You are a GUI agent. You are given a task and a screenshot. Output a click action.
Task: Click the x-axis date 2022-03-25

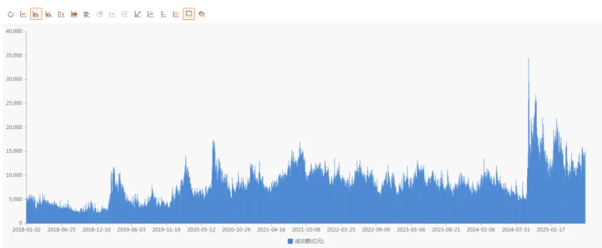pos(341,230)
